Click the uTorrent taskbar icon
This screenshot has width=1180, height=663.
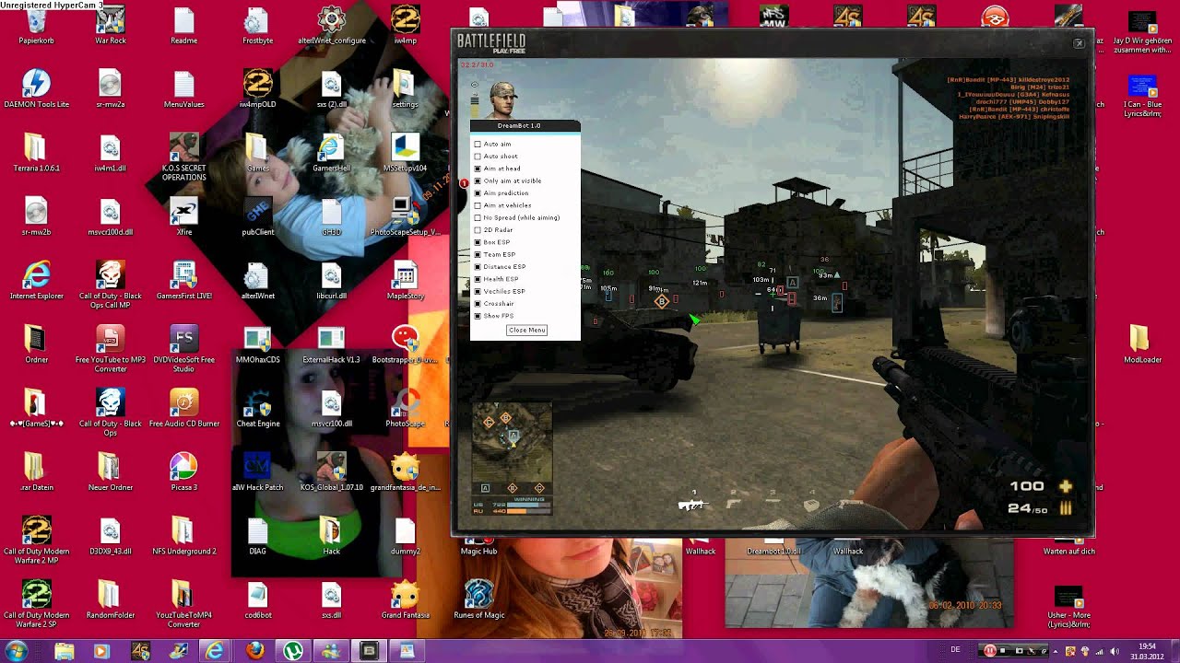[292, 651]
